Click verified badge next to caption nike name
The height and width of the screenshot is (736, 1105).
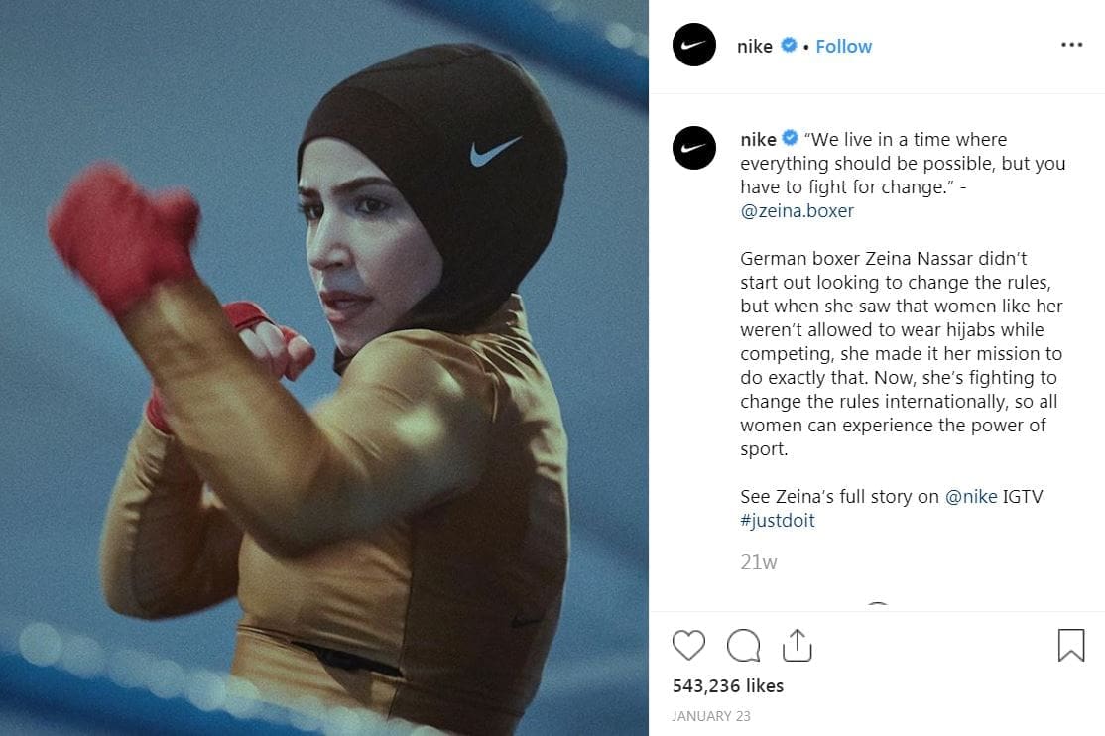pyautogui.click(x=790, y=138)
